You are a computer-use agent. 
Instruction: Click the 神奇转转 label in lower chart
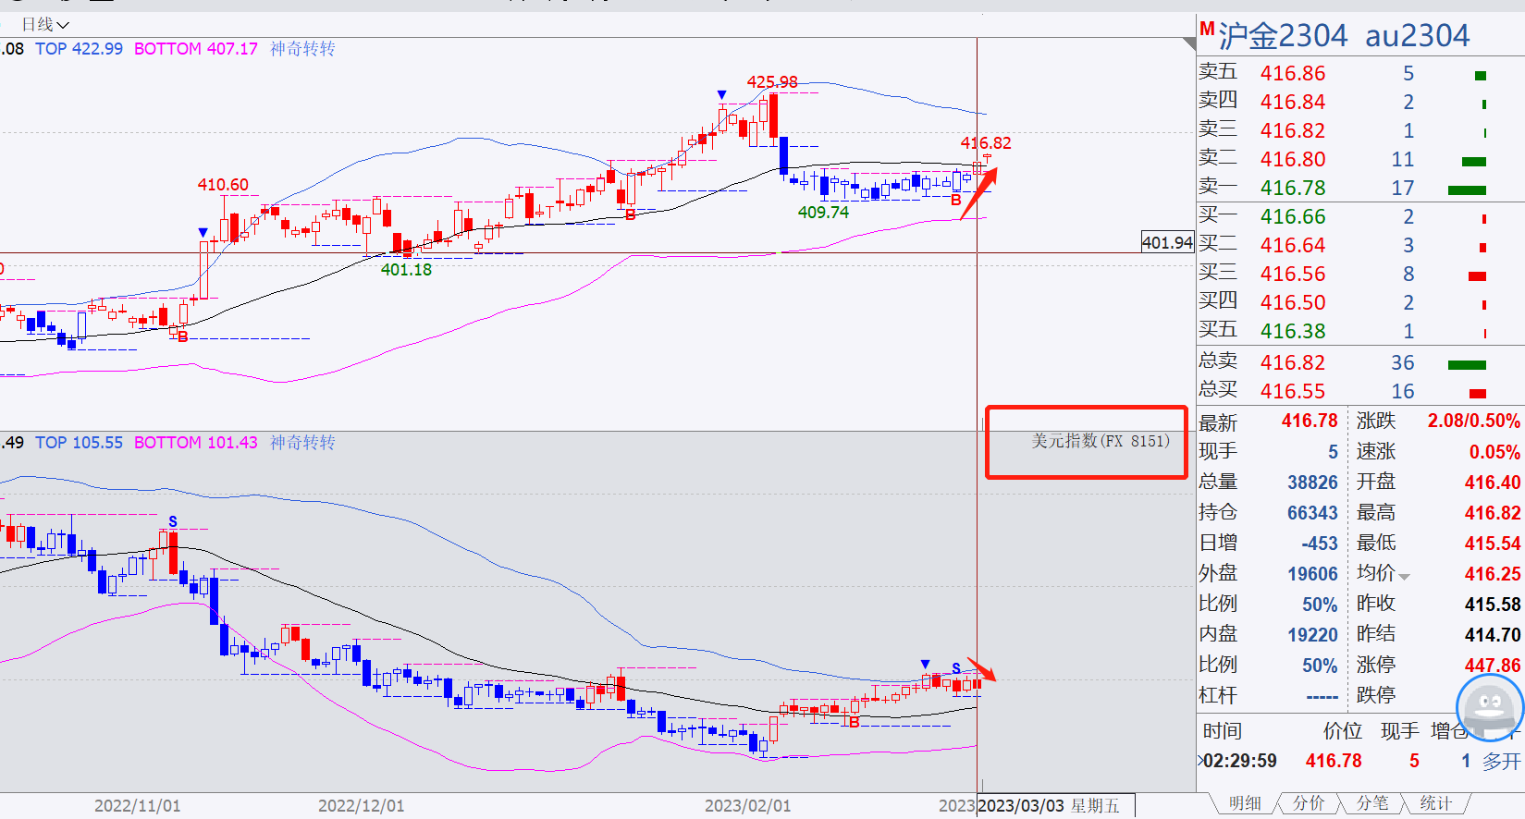[302, 443]
